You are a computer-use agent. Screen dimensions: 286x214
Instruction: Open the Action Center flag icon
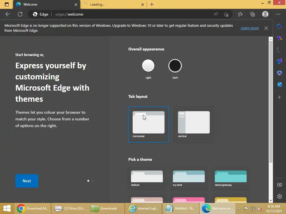[x=246, y=209]
